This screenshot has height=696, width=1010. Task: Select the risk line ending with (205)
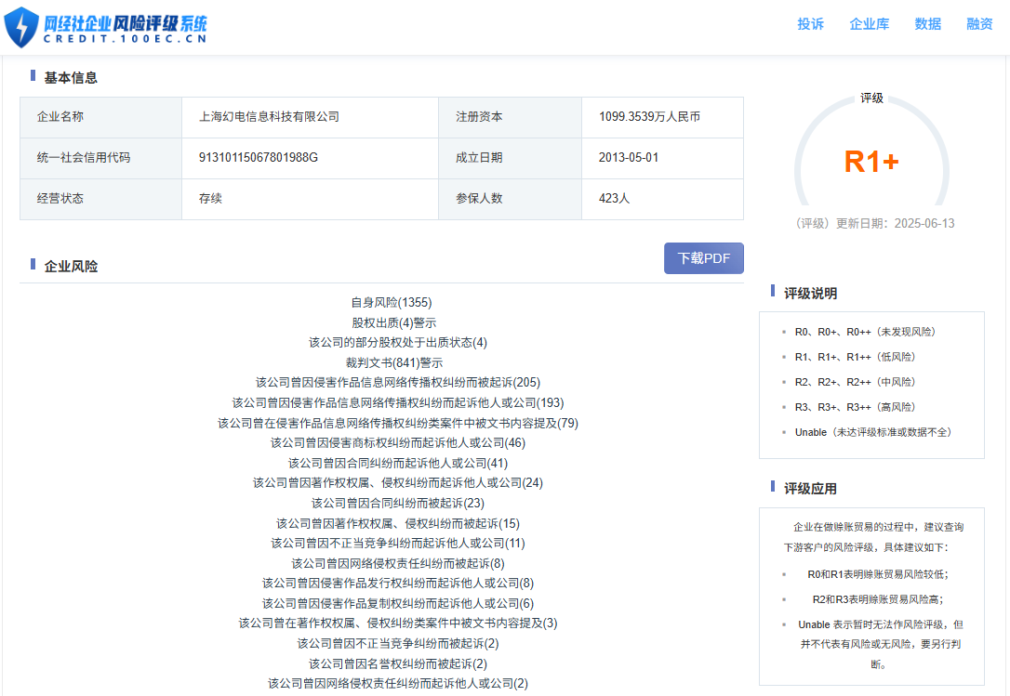(397, 382)
